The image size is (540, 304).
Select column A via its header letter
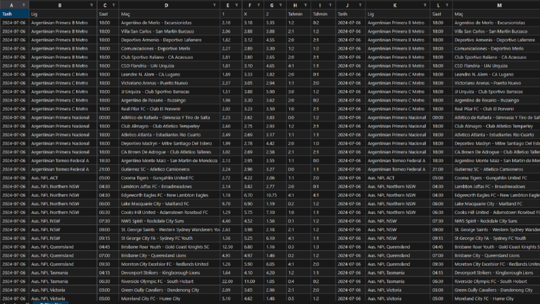12,5
